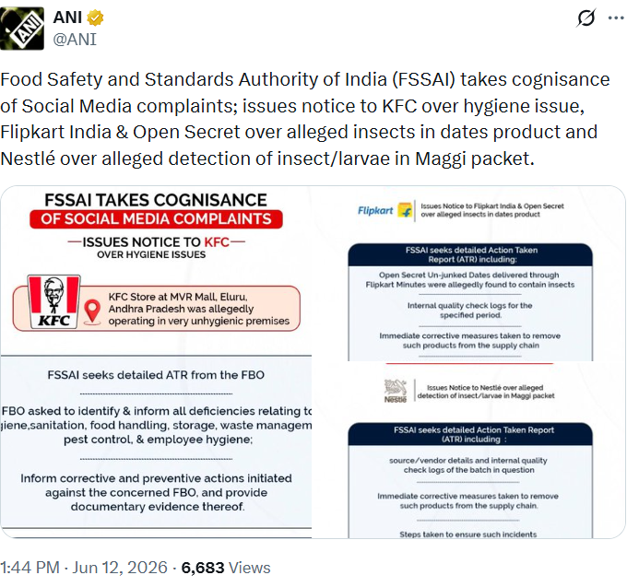639x587 pixels.
Task: Click the Nestlé logo in the infographic
Action: click(x=396, y=391)
